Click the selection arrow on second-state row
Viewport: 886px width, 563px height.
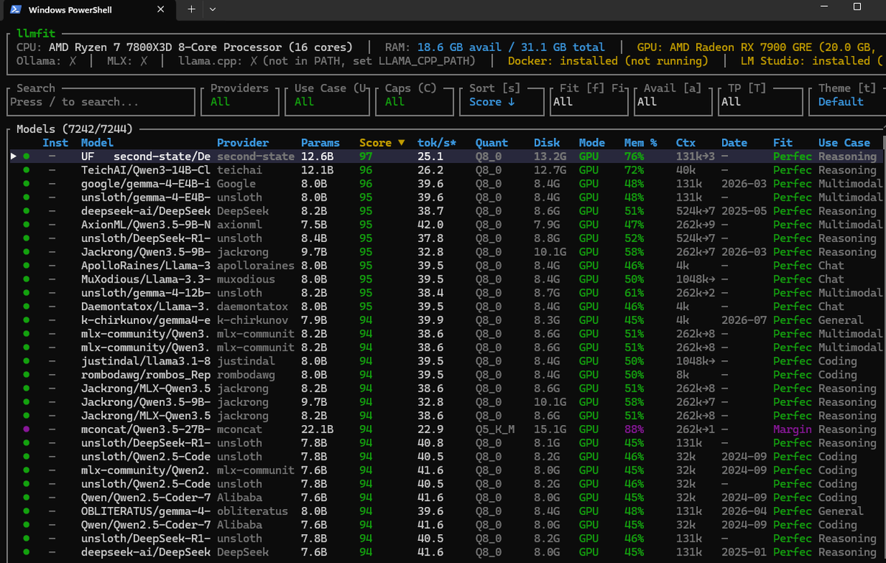(13, 156)
